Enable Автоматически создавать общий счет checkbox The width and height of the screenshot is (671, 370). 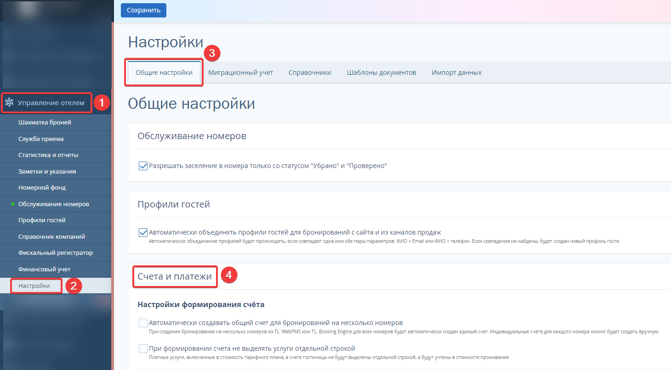pyautogui.click(x=143, y=323)
